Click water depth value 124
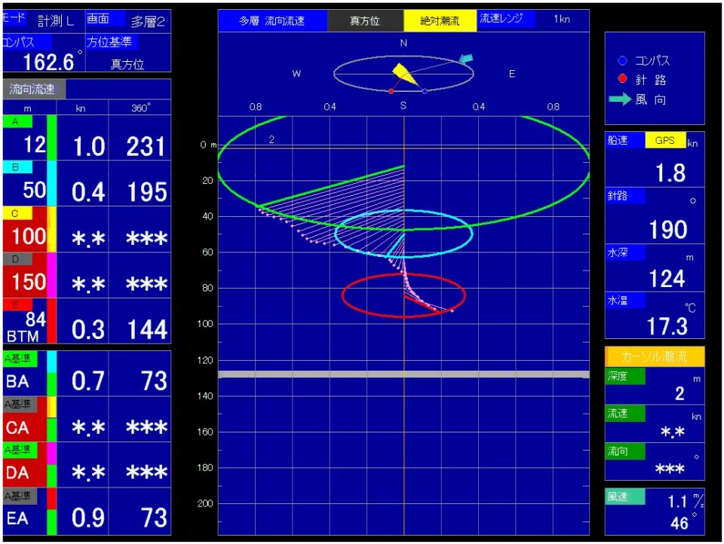Screen dimensions: 724x544 click(x=667, y=279)
